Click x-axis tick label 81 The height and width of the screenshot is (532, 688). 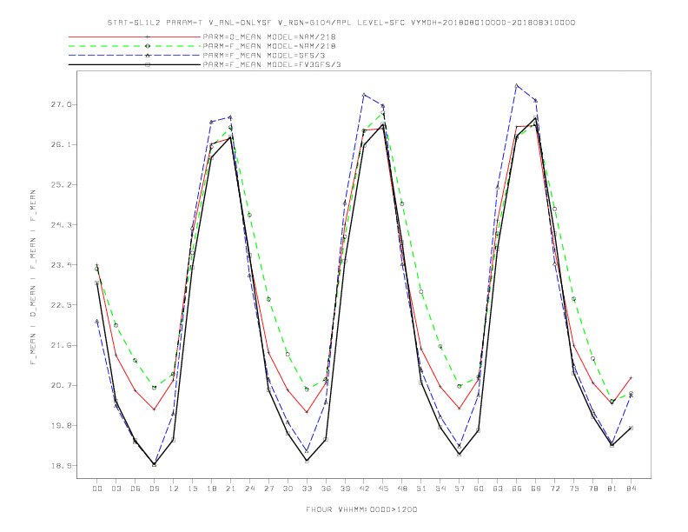pos(612,489)
